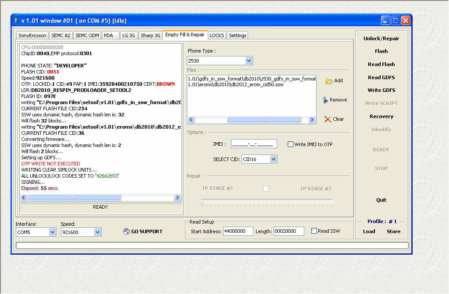The height and width of the screenshot is (294, 449).
Task: Open the Speed 921600 dropdown
Action: click(x=97, y=232)
